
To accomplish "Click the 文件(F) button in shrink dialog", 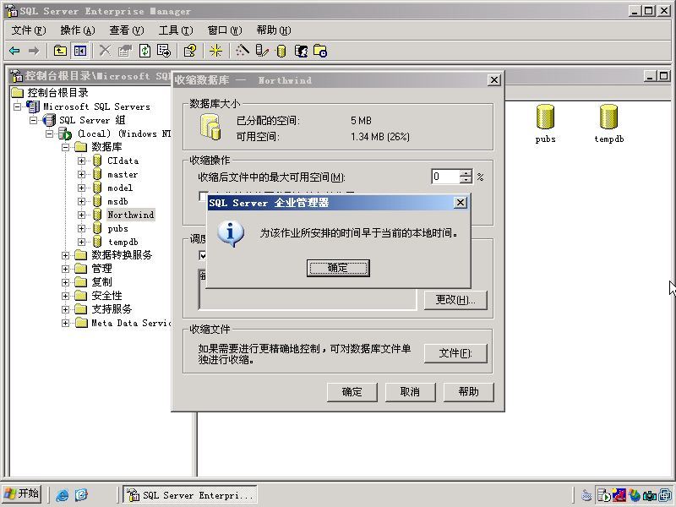I will point(455,353).
